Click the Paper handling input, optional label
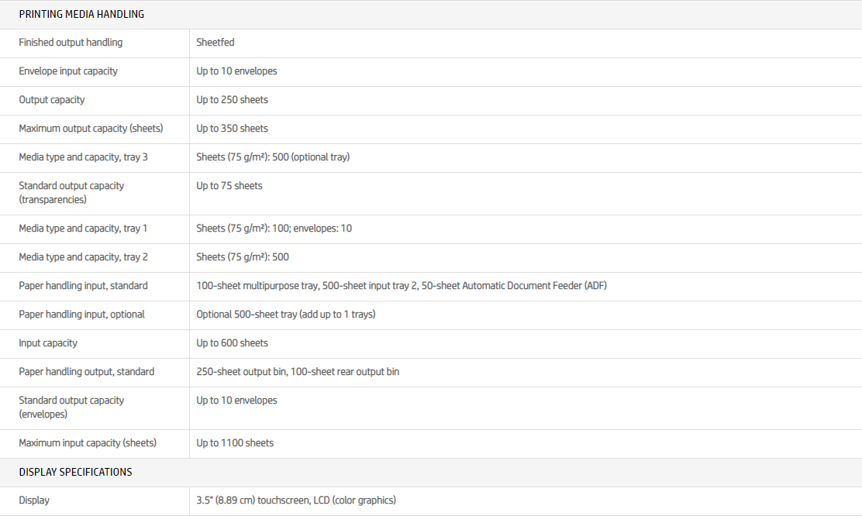The height and width of the screenshot is (516, 862). click(x=81, y=315)
